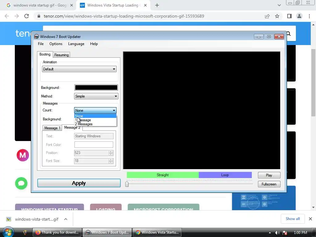This screenshot has width=316, height=237.
Task: Choose None in the Count list
Action: point(95,116)
